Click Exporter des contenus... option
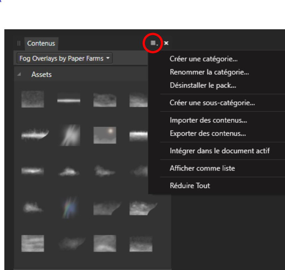This screenshot has height=270, width=285. [208, 134]
